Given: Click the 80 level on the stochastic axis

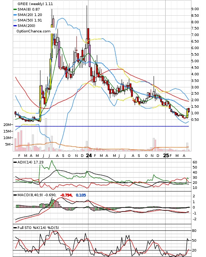Looking at the screenshot, I should [x=194, y=231].
